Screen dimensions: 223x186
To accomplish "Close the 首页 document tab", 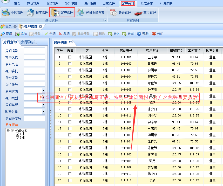I will point(15,26).
